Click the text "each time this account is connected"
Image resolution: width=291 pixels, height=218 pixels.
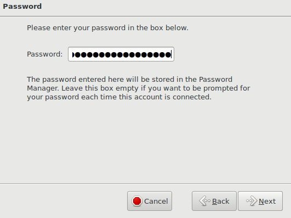[x=146, y=97]
